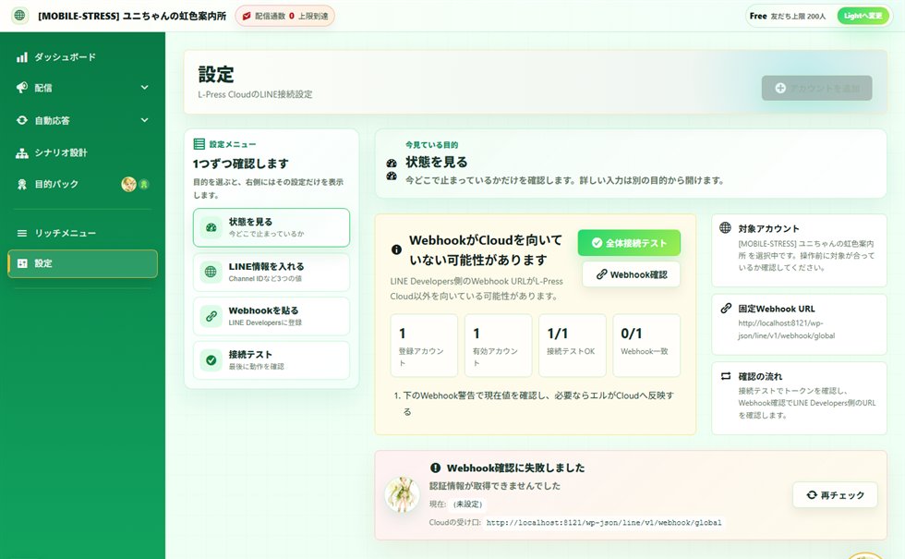Click the dashboard bar chart icon
The height and width of the screenshot is (559, 905).
[x=22, y=57]
